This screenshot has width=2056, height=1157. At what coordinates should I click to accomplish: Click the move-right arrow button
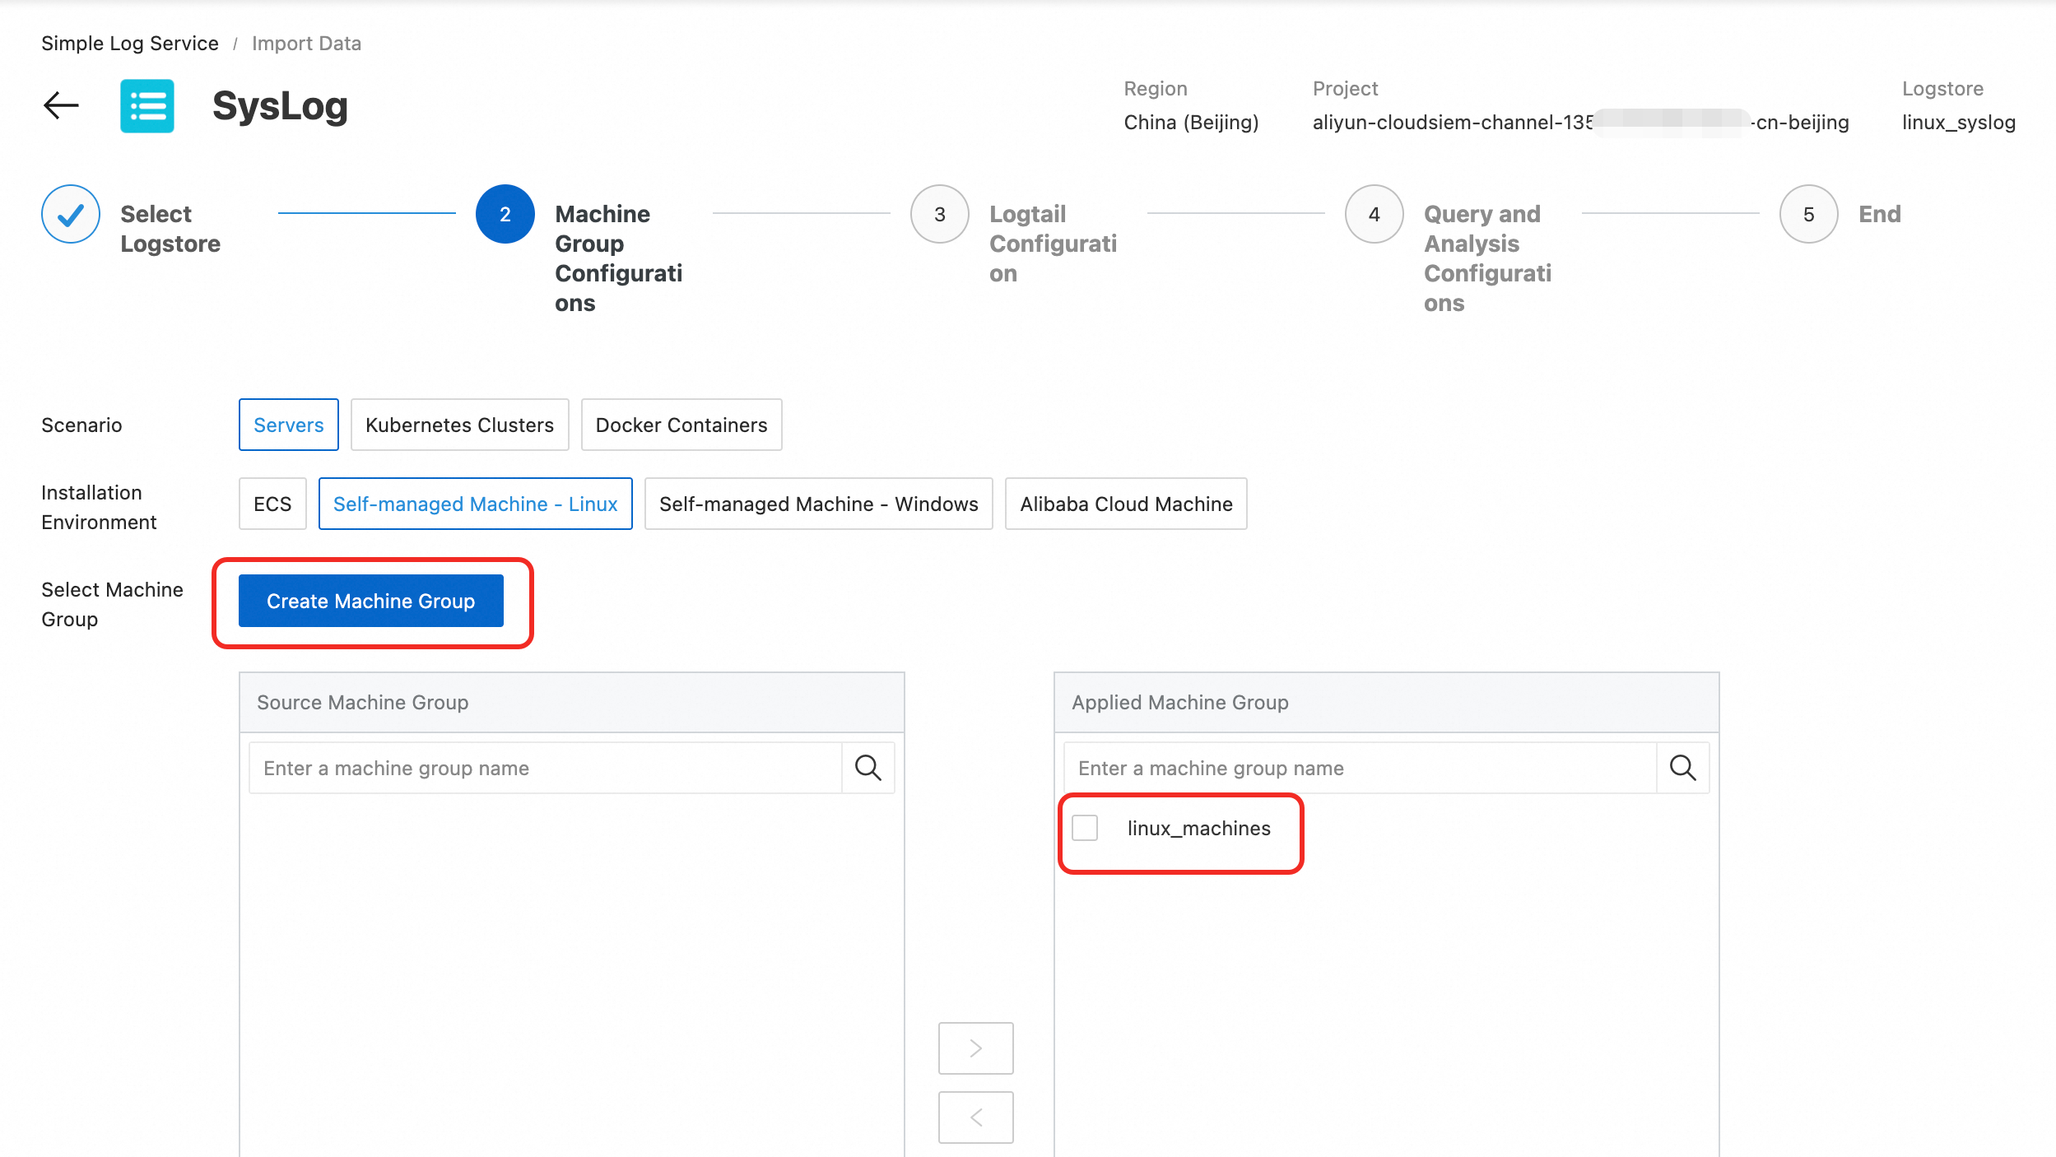tap(976, 1048)
